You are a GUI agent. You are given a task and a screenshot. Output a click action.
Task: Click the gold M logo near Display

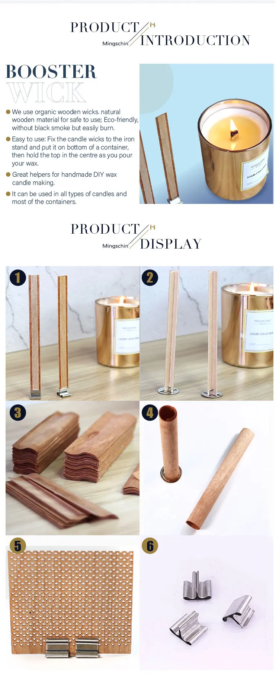[153, 227]
